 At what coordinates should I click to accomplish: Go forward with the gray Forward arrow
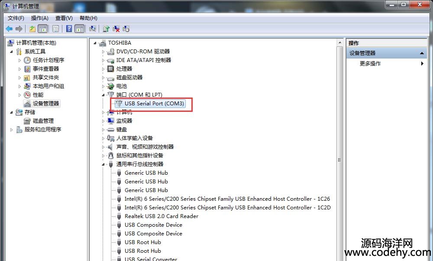[x=19, y=29]
